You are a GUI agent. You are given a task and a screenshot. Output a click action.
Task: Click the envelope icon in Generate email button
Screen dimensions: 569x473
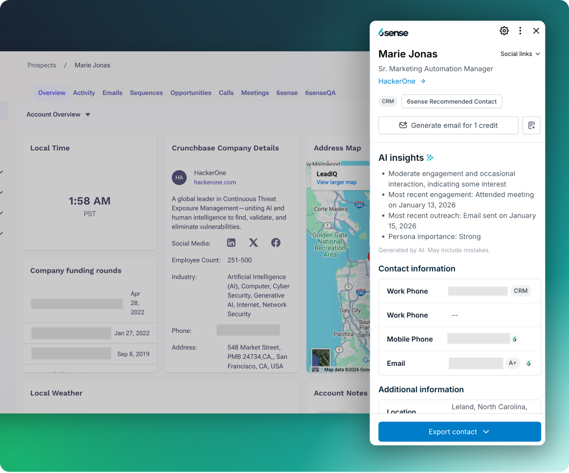[403, 125]
